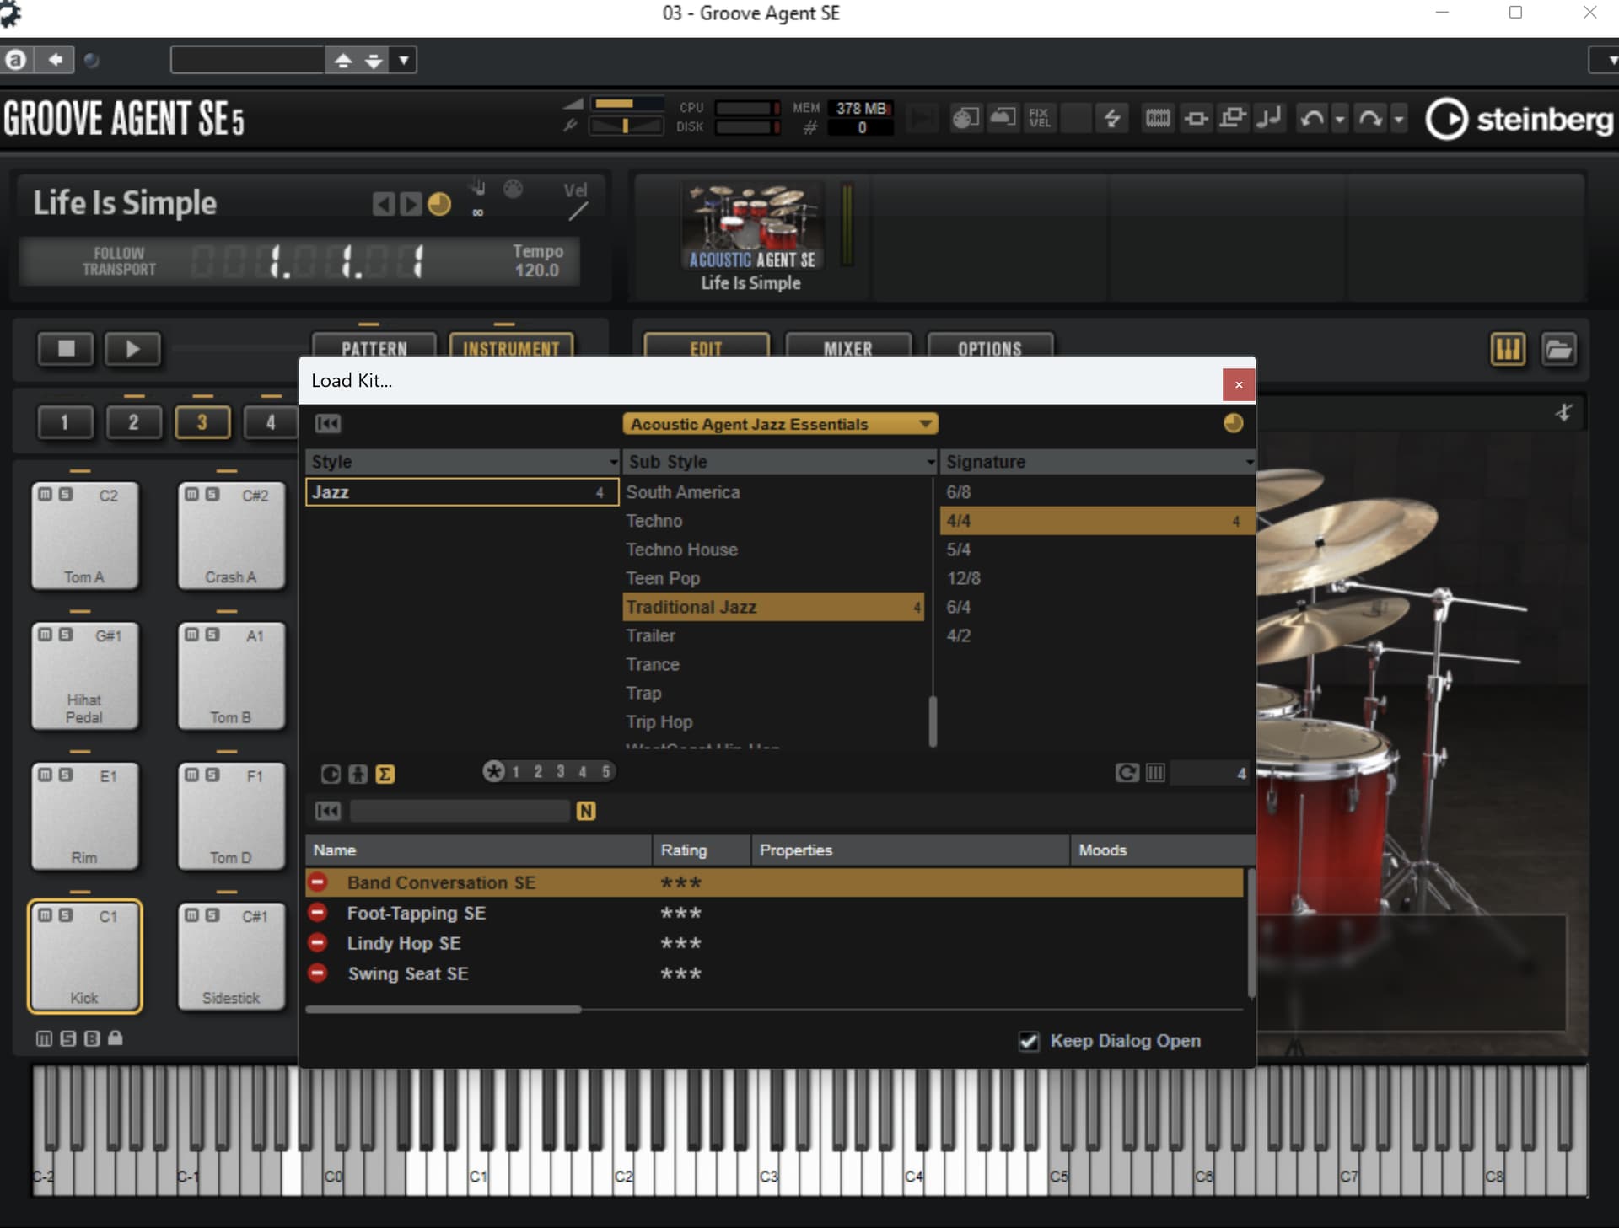Uncheck Keep Dialog Open checkbox

click(1029, 1041)
